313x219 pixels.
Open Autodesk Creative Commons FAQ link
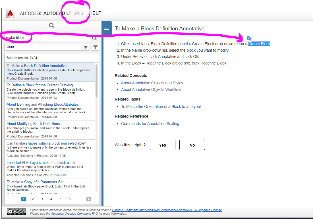74,214
